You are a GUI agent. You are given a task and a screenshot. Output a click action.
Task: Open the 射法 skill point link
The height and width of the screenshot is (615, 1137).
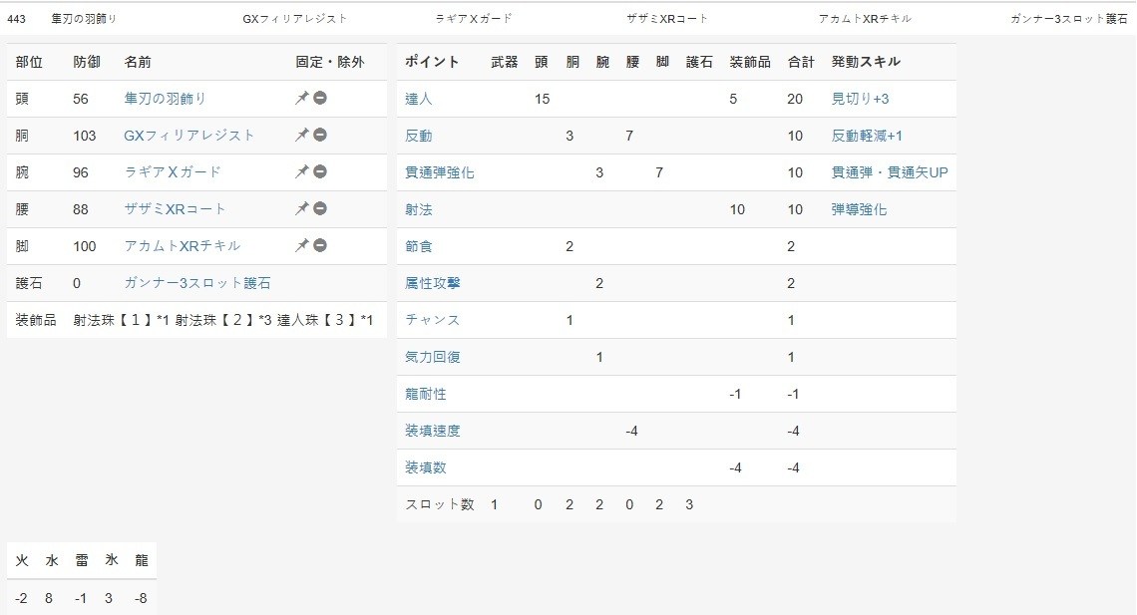point(419,210)
